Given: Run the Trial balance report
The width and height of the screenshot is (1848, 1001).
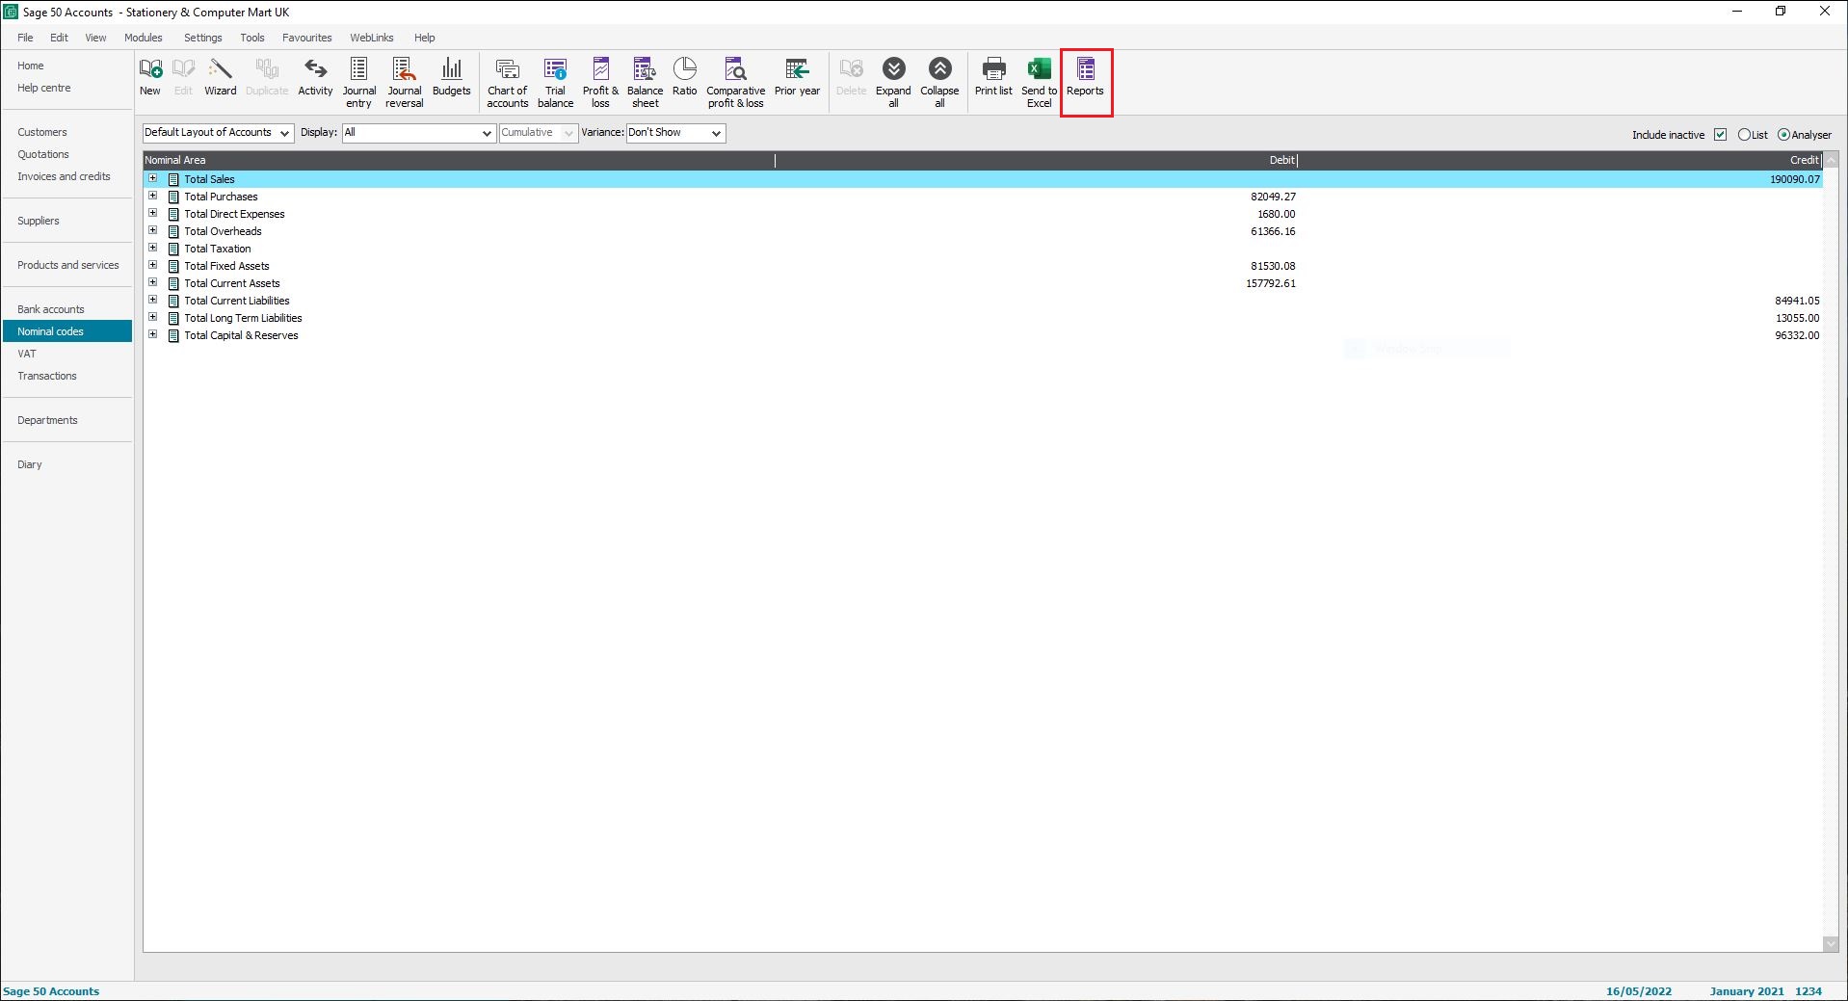Looking at the screenshot, I should coord(555,82).
